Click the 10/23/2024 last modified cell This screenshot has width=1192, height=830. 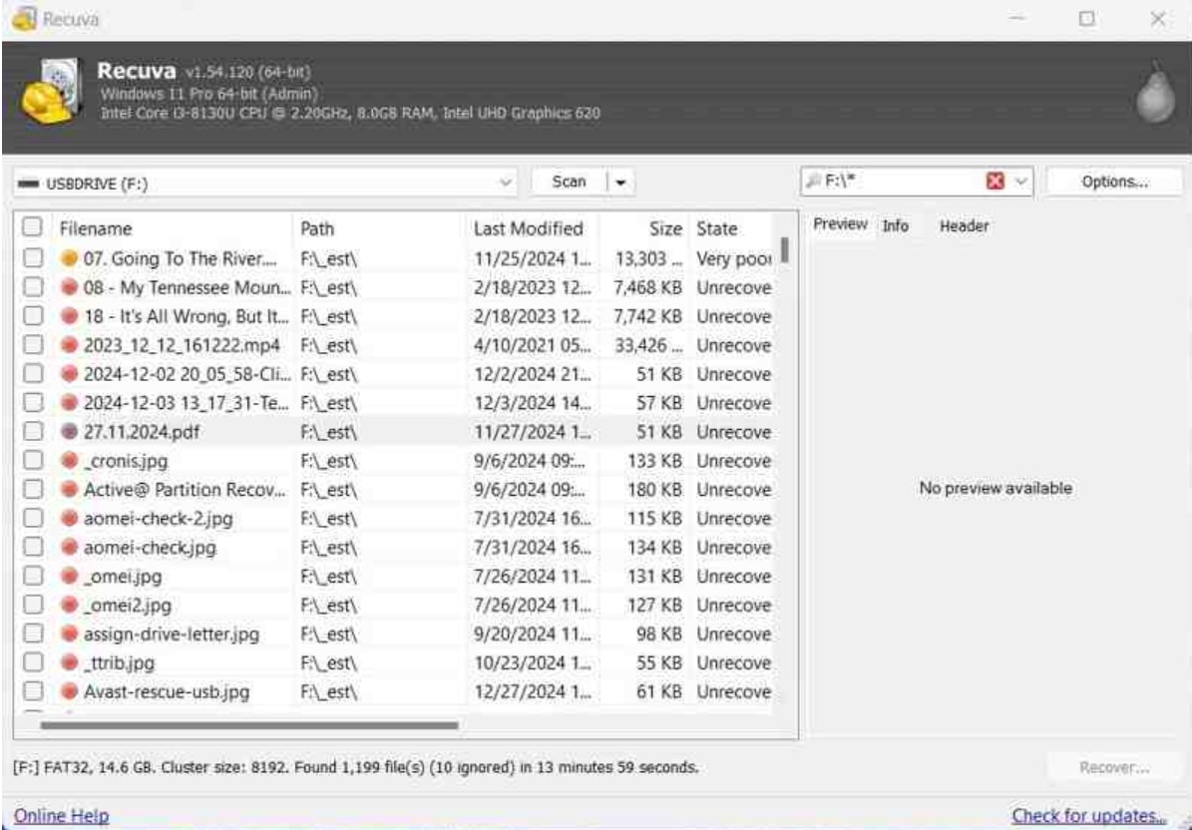pos(532,662)
